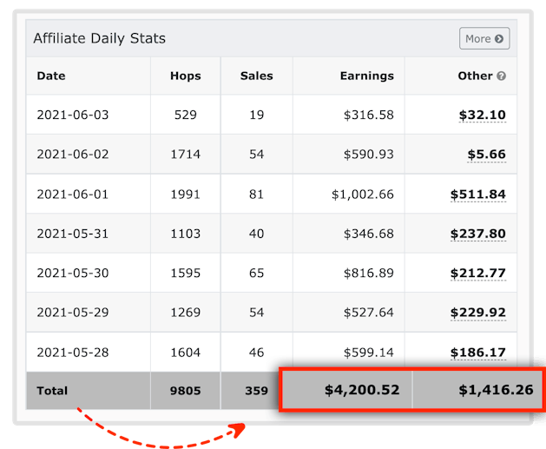
Task: Open the $511.84 other amount link
Action: click(x=477, y=195)
